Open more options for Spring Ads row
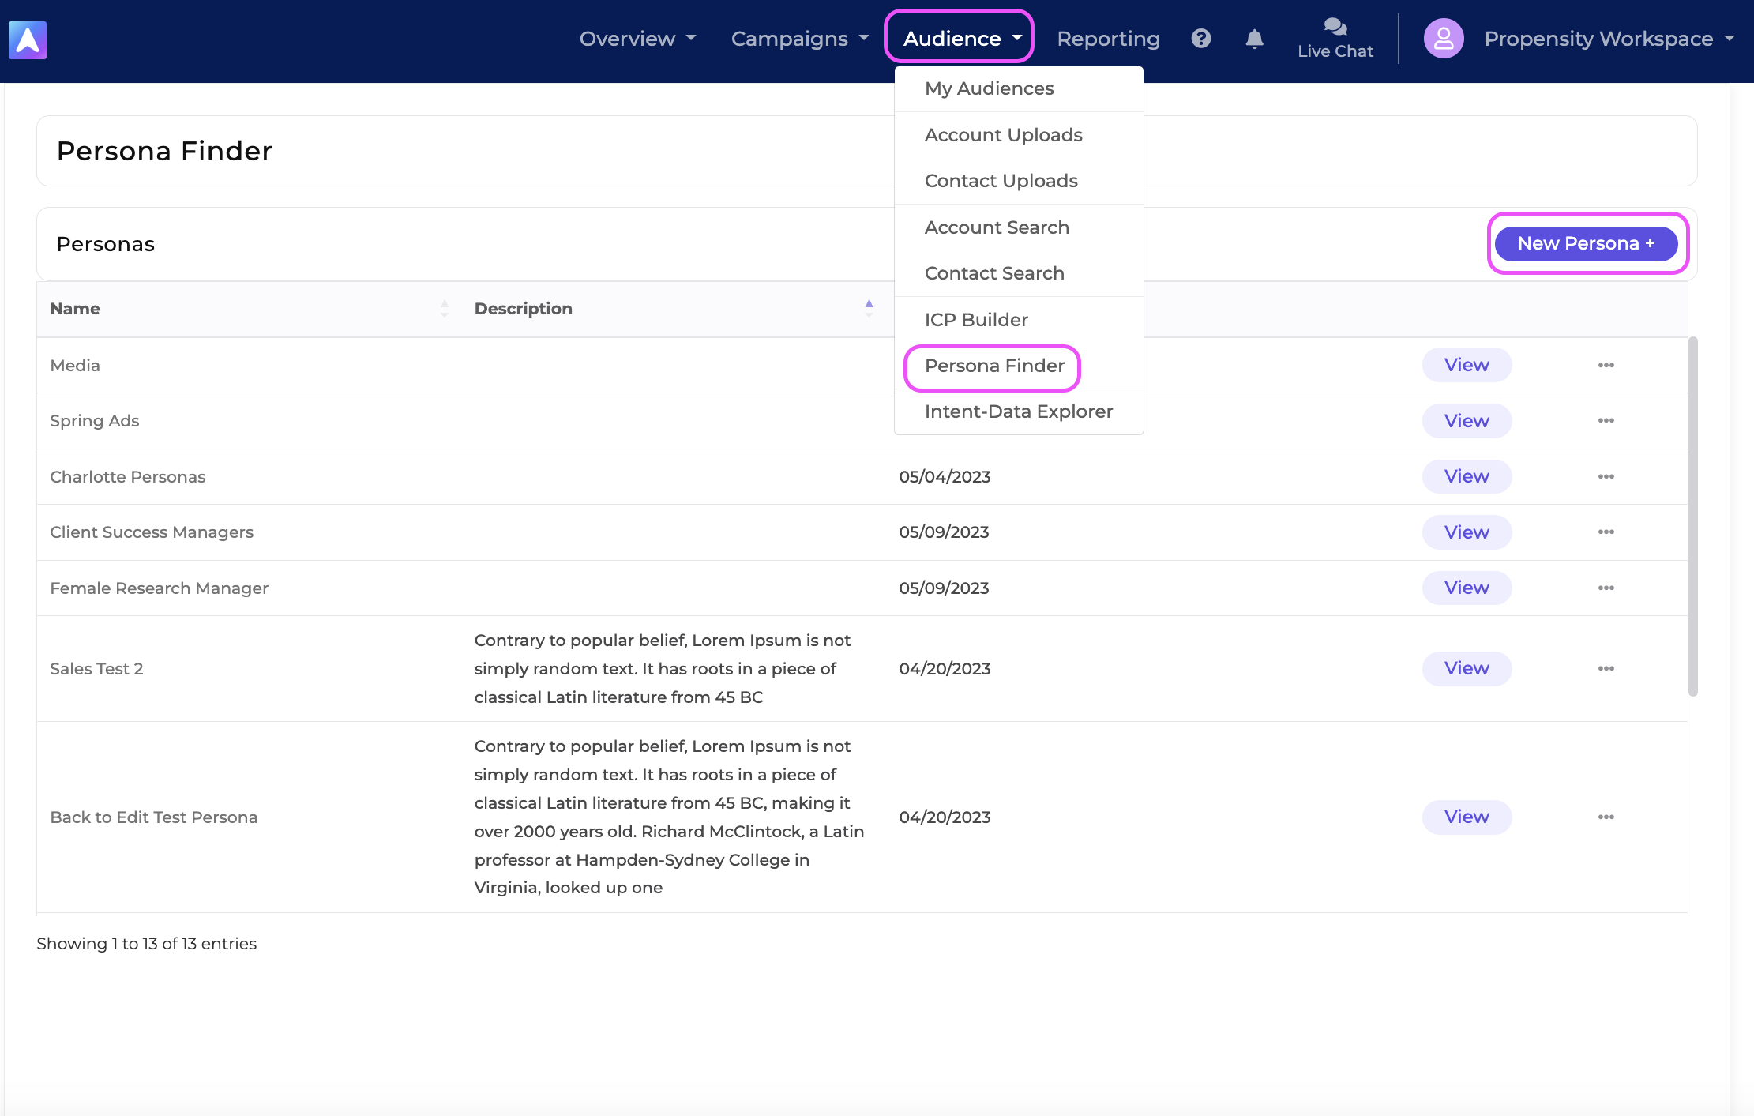 (1606, 420)
